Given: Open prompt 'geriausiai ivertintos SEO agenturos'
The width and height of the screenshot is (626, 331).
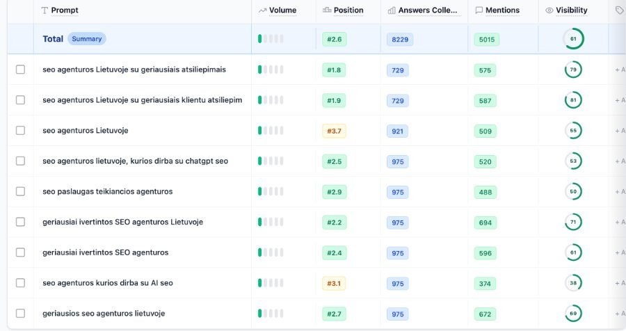Looking at the screenshot, I should click(x=106, y=252).
